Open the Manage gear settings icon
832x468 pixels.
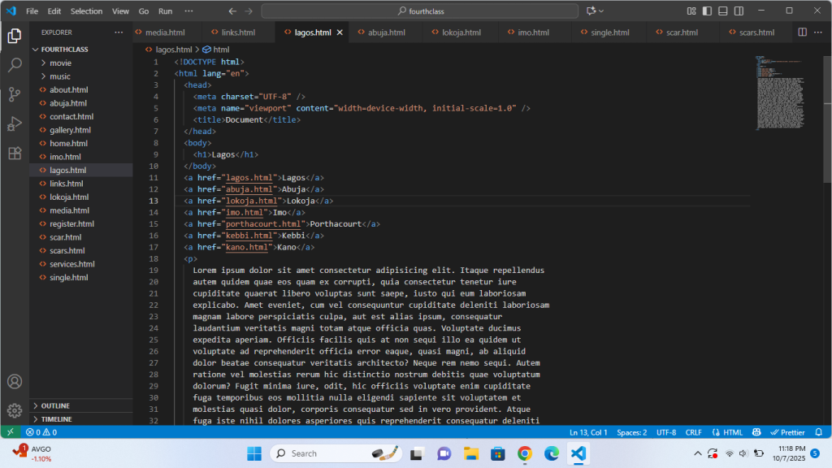pos(15,410)
